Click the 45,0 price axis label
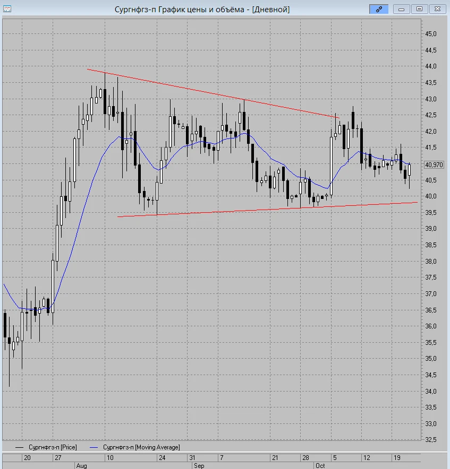The width and height of the screenshot is (450, 469). point(431,34)
